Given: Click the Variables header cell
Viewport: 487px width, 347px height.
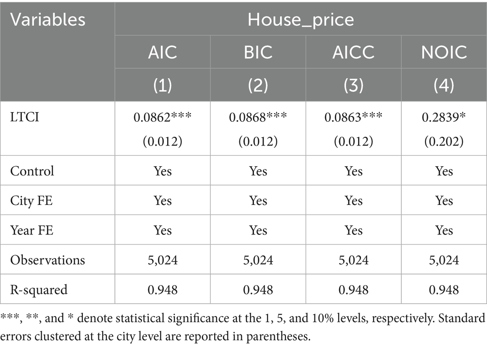Looking at the screenshot, I should (48, 20).
